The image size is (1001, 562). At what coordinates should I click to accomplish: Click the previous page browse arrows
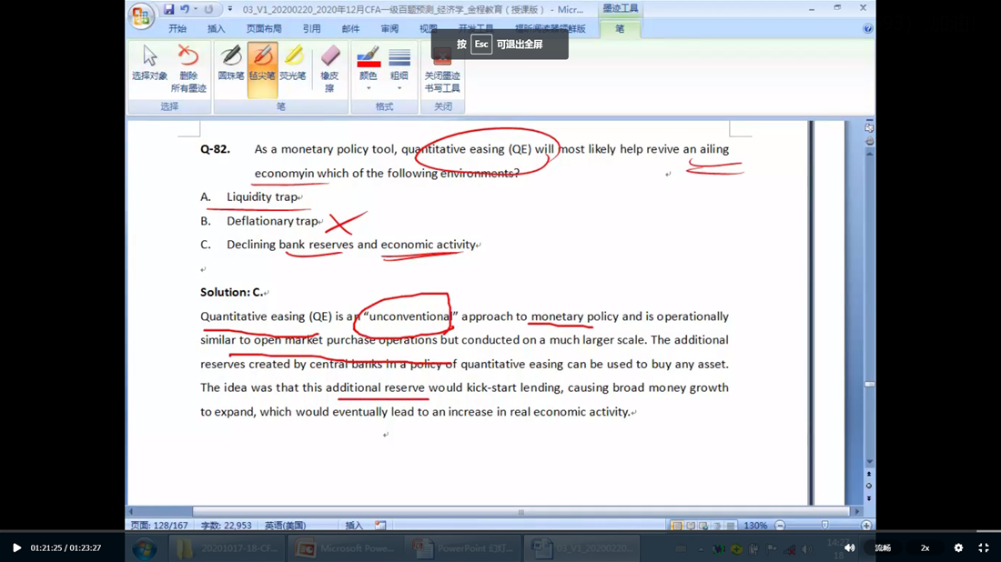click(x=869, y=475)
